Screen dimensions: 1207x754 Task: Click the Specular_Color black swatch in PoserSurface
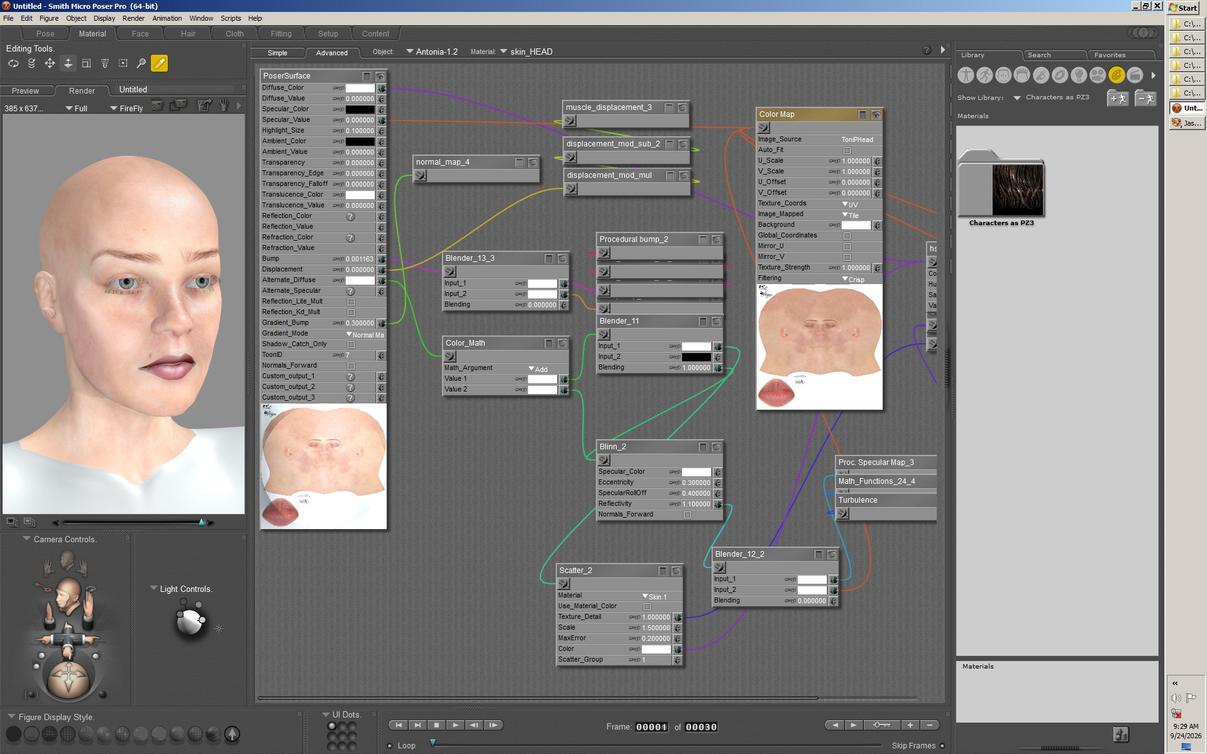[360, 109]
